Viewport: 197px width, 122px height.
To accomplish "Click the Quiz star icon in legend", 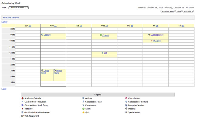I will point(83,113).
